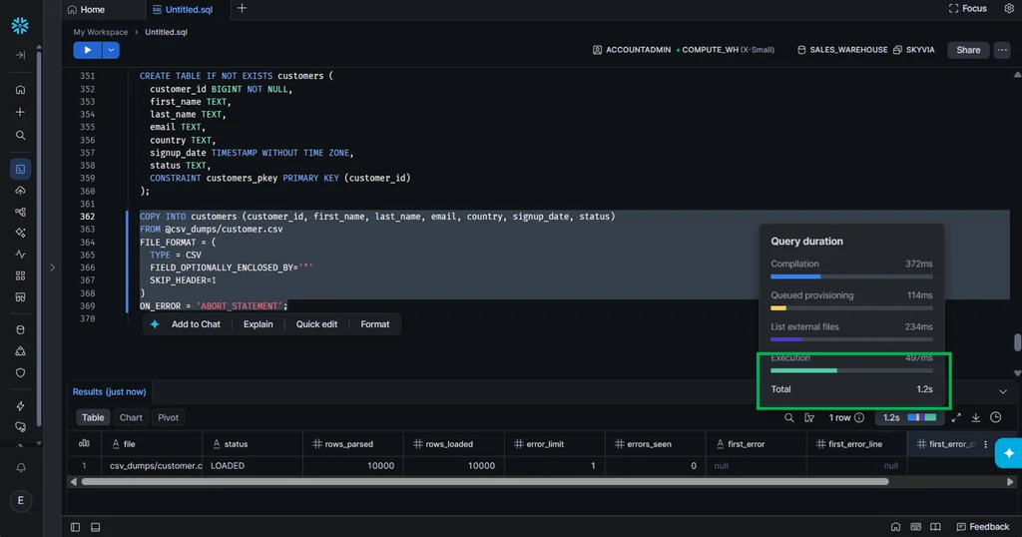Open the four-squares apps sidebar icon
Screen dimensions: 1022x537
pyautogui.click(x=20, y=275)
